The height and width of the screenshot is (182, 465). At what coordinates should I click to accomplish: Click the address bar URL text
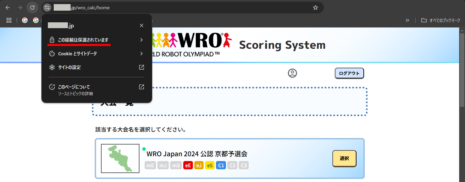tap(82, 8)
